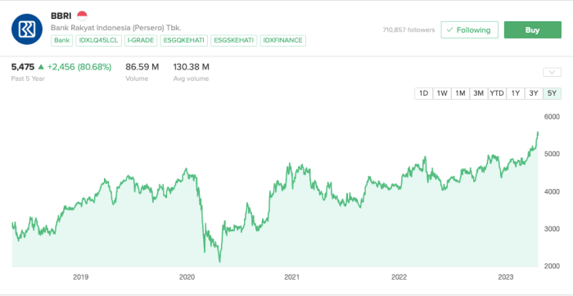The width and height of the screenshot is (573, 296).
Task: Select the 1D chart range
Action: 423,93
